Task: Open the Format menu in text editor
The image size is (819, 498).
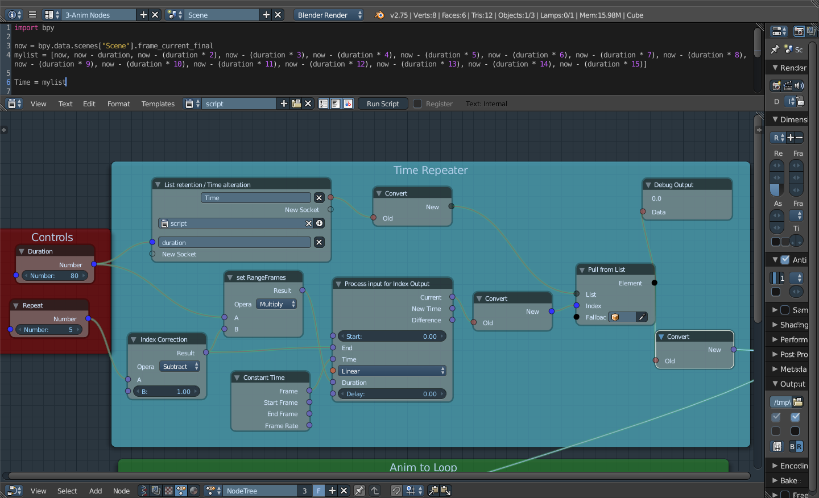Action: (119, 103)
